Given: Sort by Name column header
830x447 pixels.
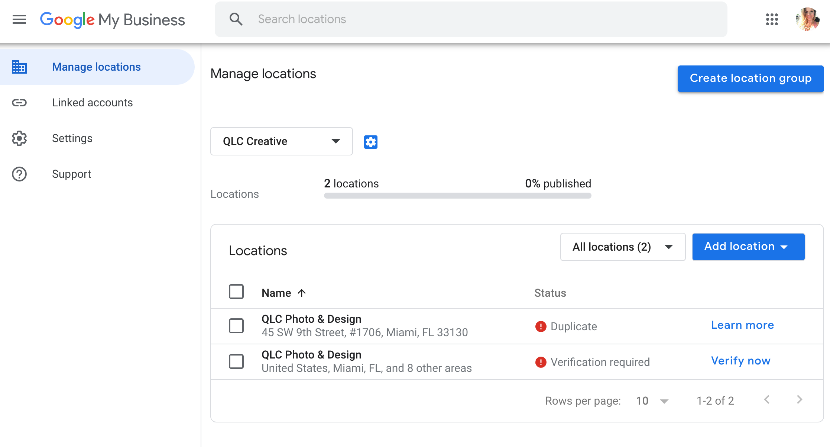Looking at the screenshot, I should [x=276, y=293].
